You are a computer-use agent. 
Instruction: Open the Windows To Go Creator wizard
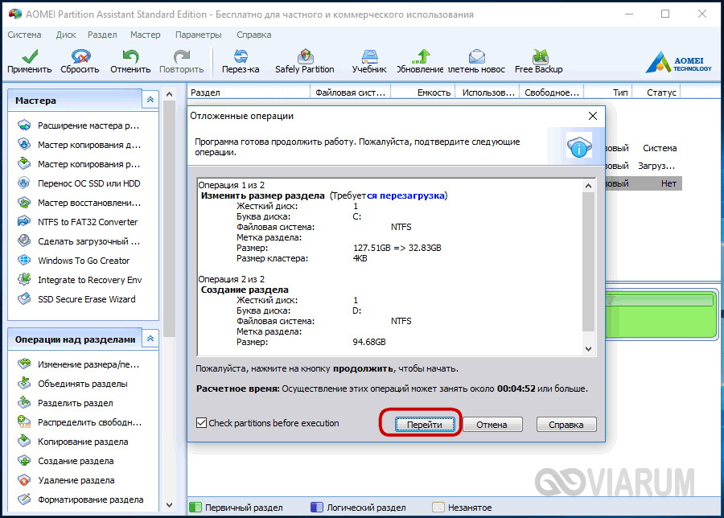click(84, 261)
